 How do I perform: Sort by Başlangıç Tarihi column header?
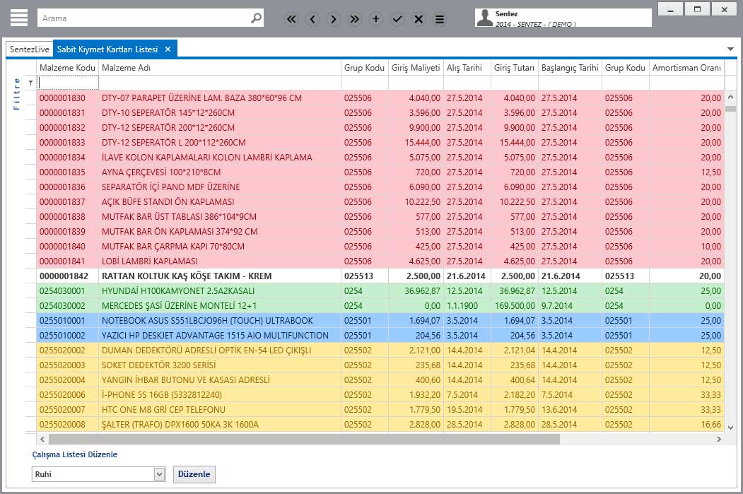click(x=570, y=68)
